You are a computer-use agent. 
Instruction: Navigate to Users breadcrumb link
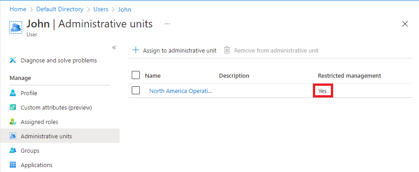(x=101, y=9)
